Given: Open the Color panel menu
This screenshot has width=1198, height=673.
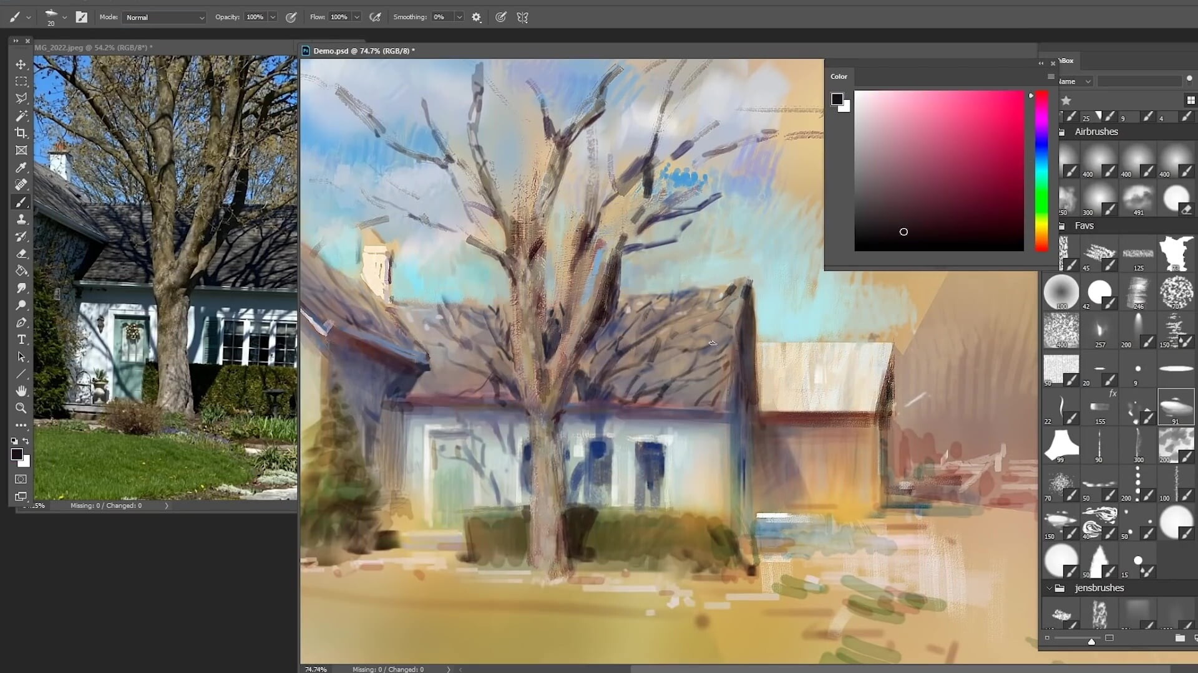Looking at the screenshot, I should point(1051,77).
